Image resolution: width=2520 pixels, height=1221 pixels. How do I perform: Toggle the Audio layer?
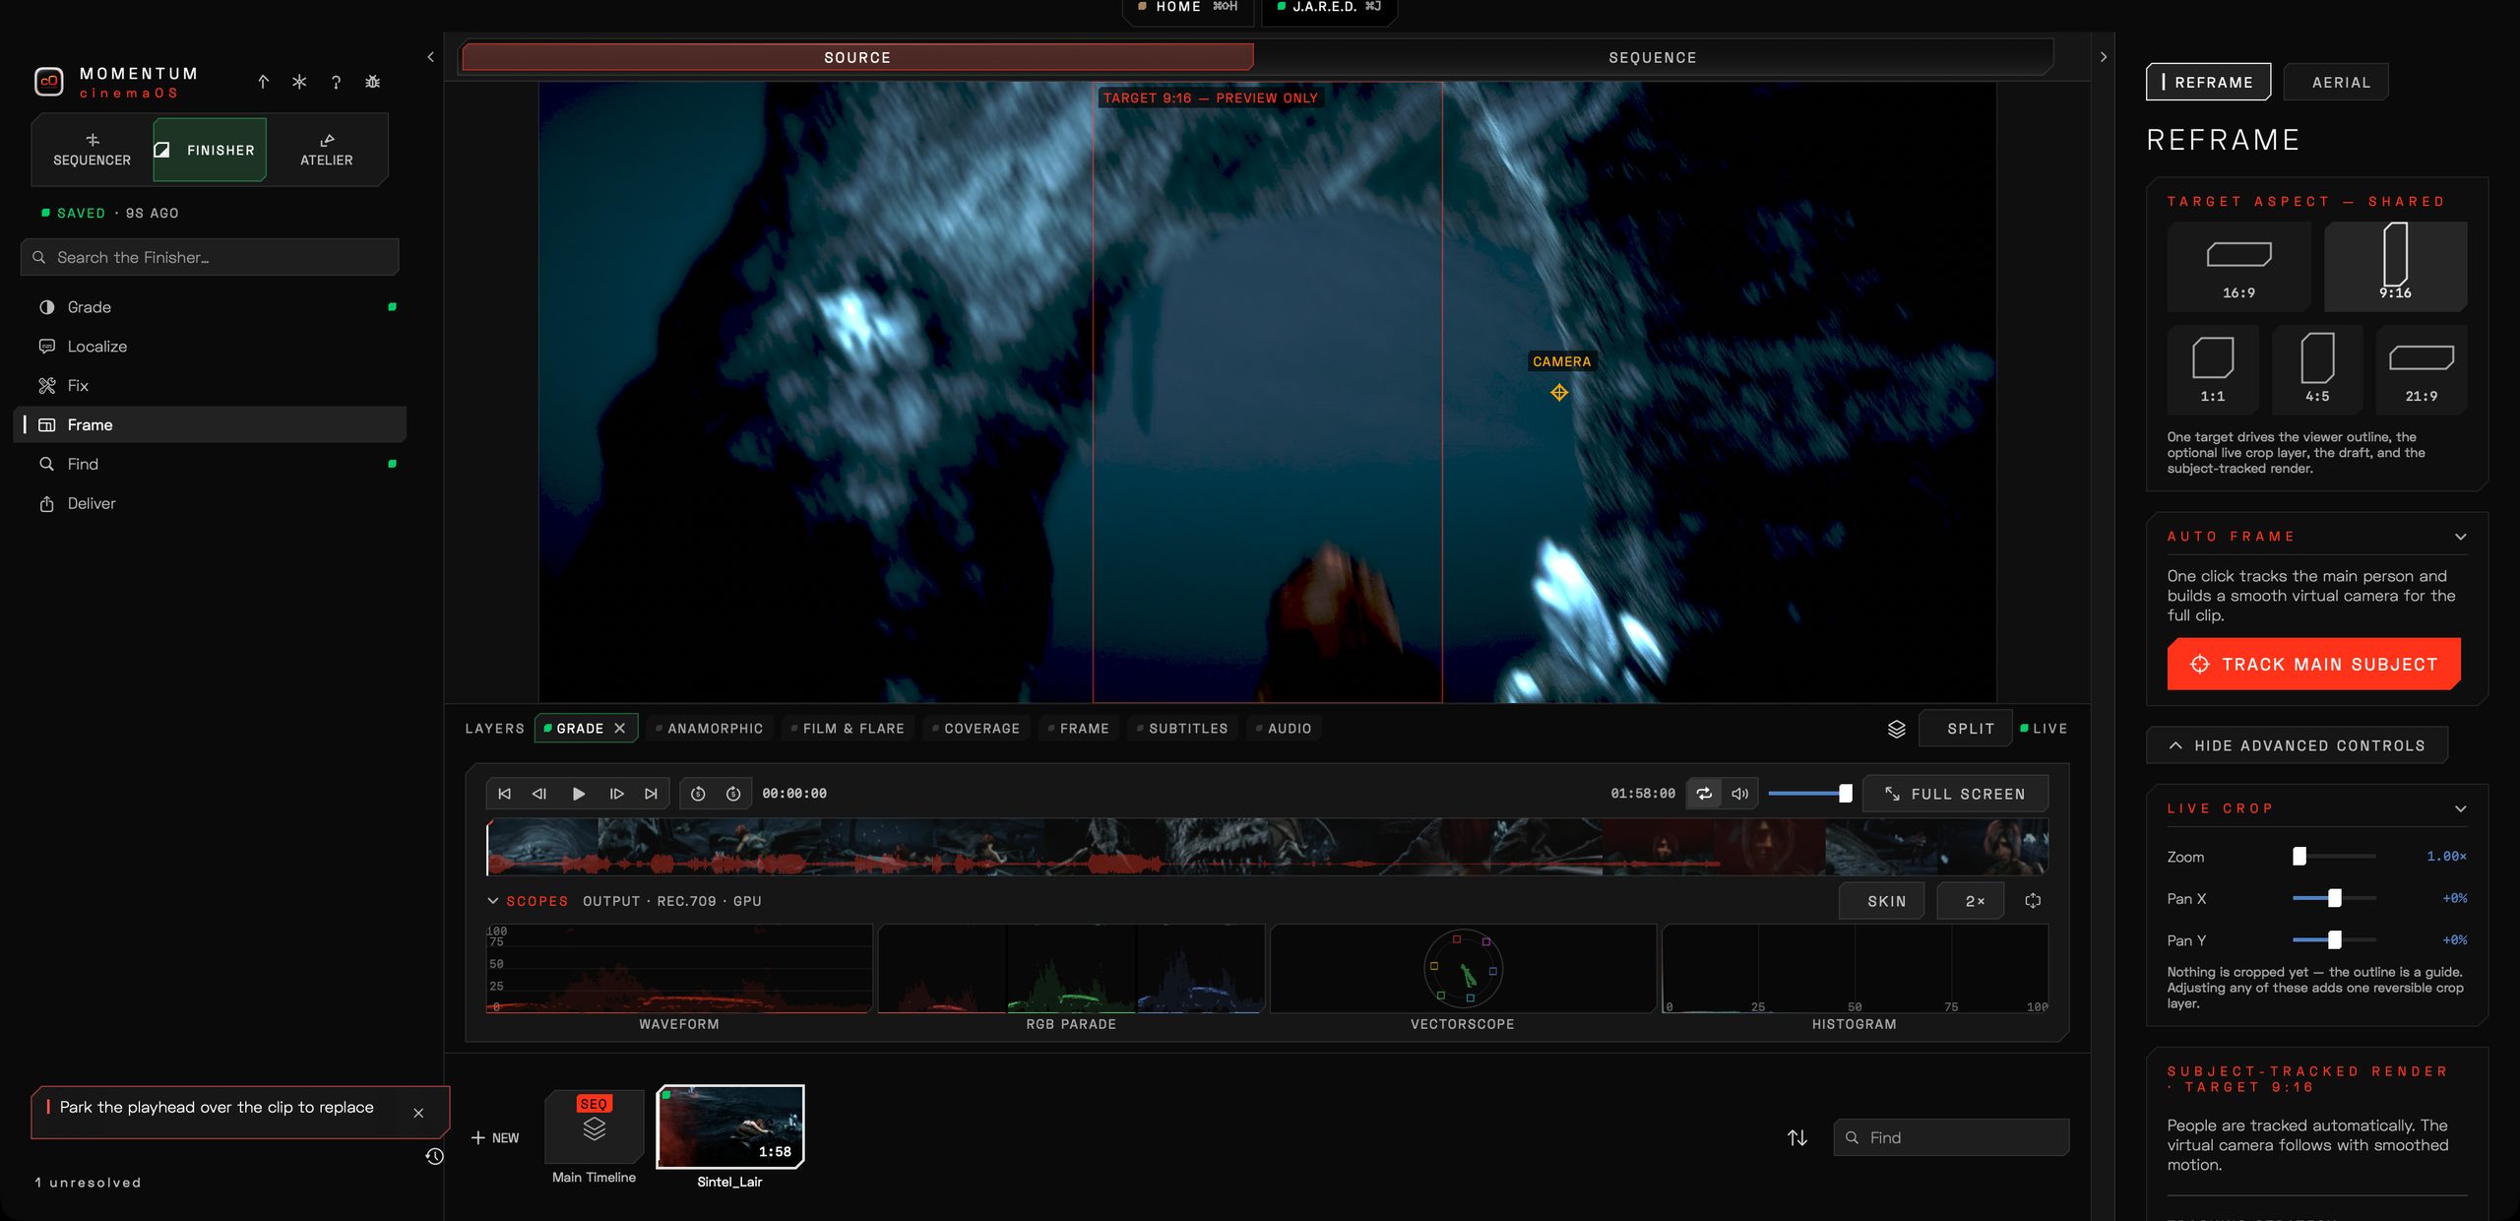tap(1284, 729)
